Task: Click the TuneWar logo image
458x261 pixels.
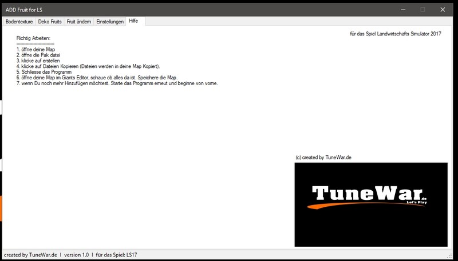Action: (370, 204)
